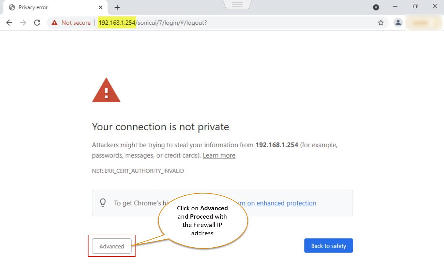Image resolution: width=444 pixels, height=264 pixels.
Task: Click the red Not secure warning triangle
Action: (55, 23)
